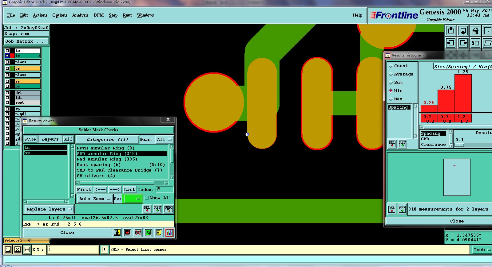Select Count radio in Results histogram
The width and height of the screenshot is (492, 267).
coord(391,66)
